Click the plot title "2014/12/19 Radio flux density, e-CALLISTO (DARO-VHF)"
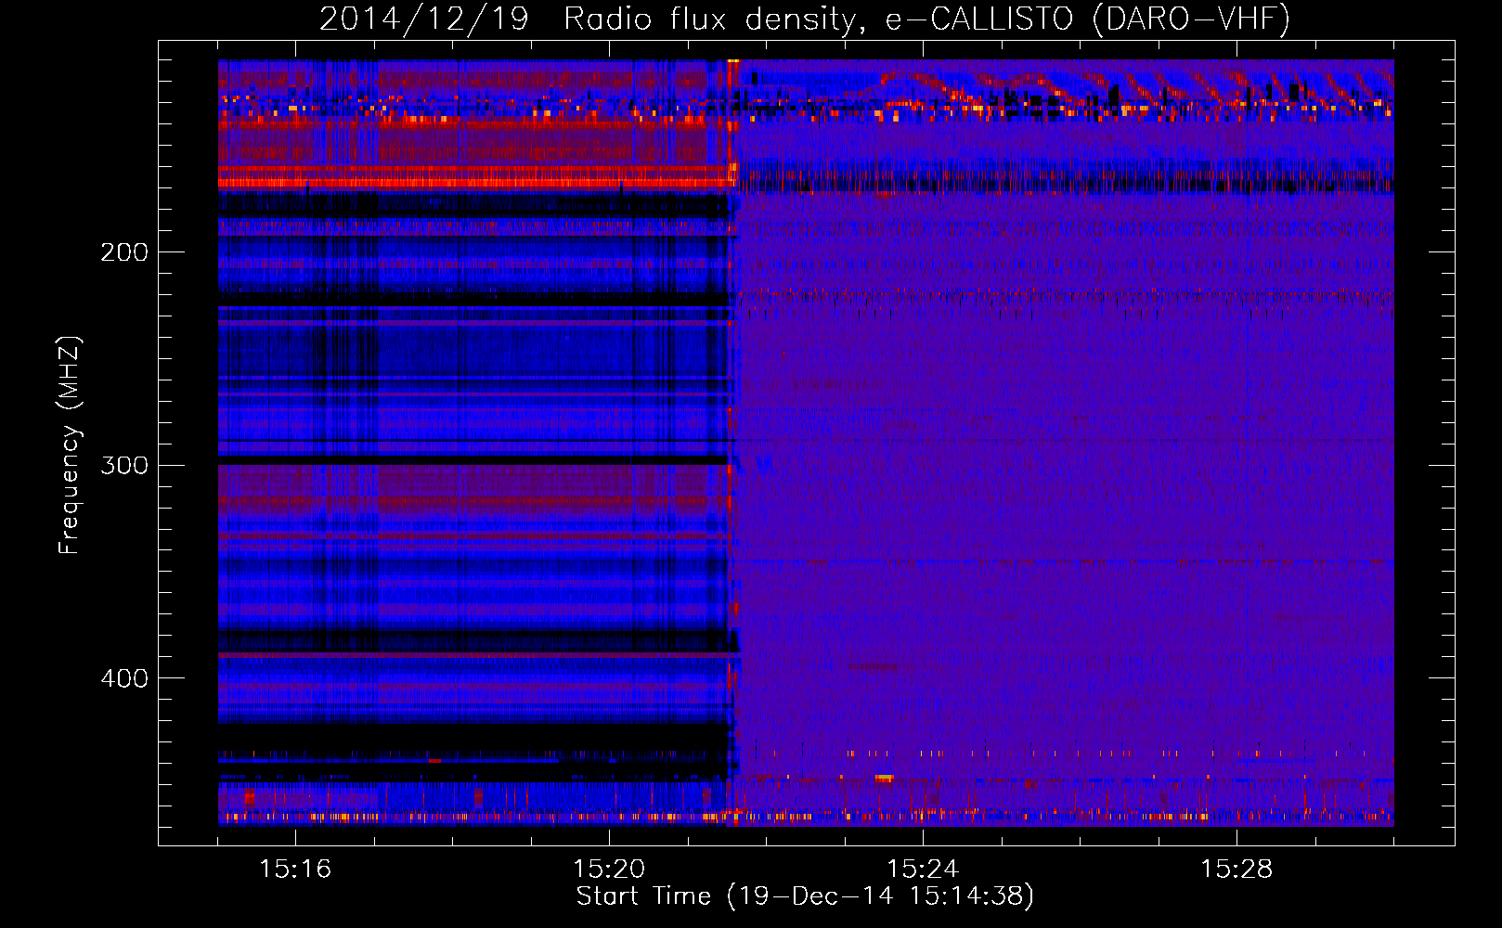 [x=805, y=19]
